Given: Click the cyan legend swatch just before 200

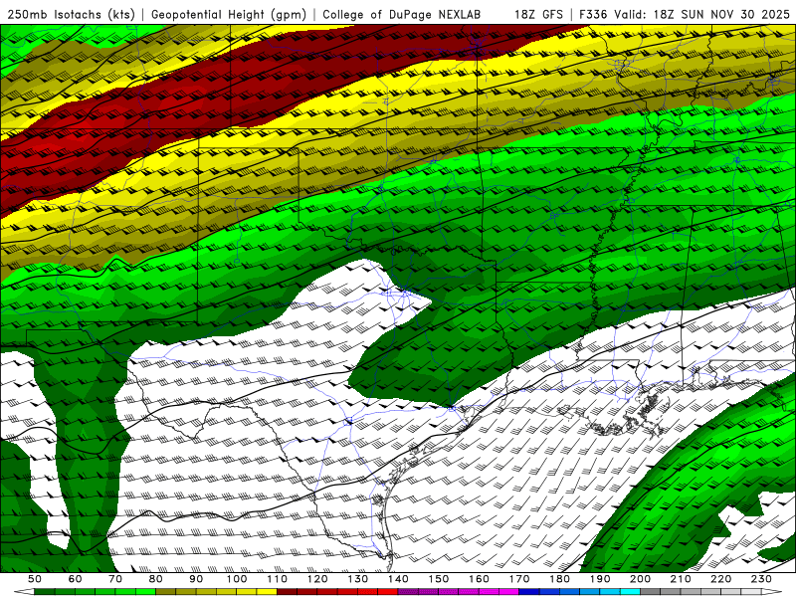Looking at the screenshot, I should tap(630, 591).
